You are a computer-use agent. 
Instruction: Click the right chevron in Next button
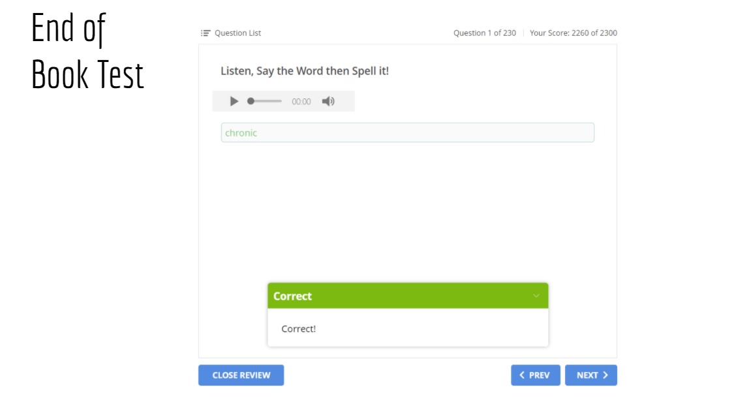point(605,375)
